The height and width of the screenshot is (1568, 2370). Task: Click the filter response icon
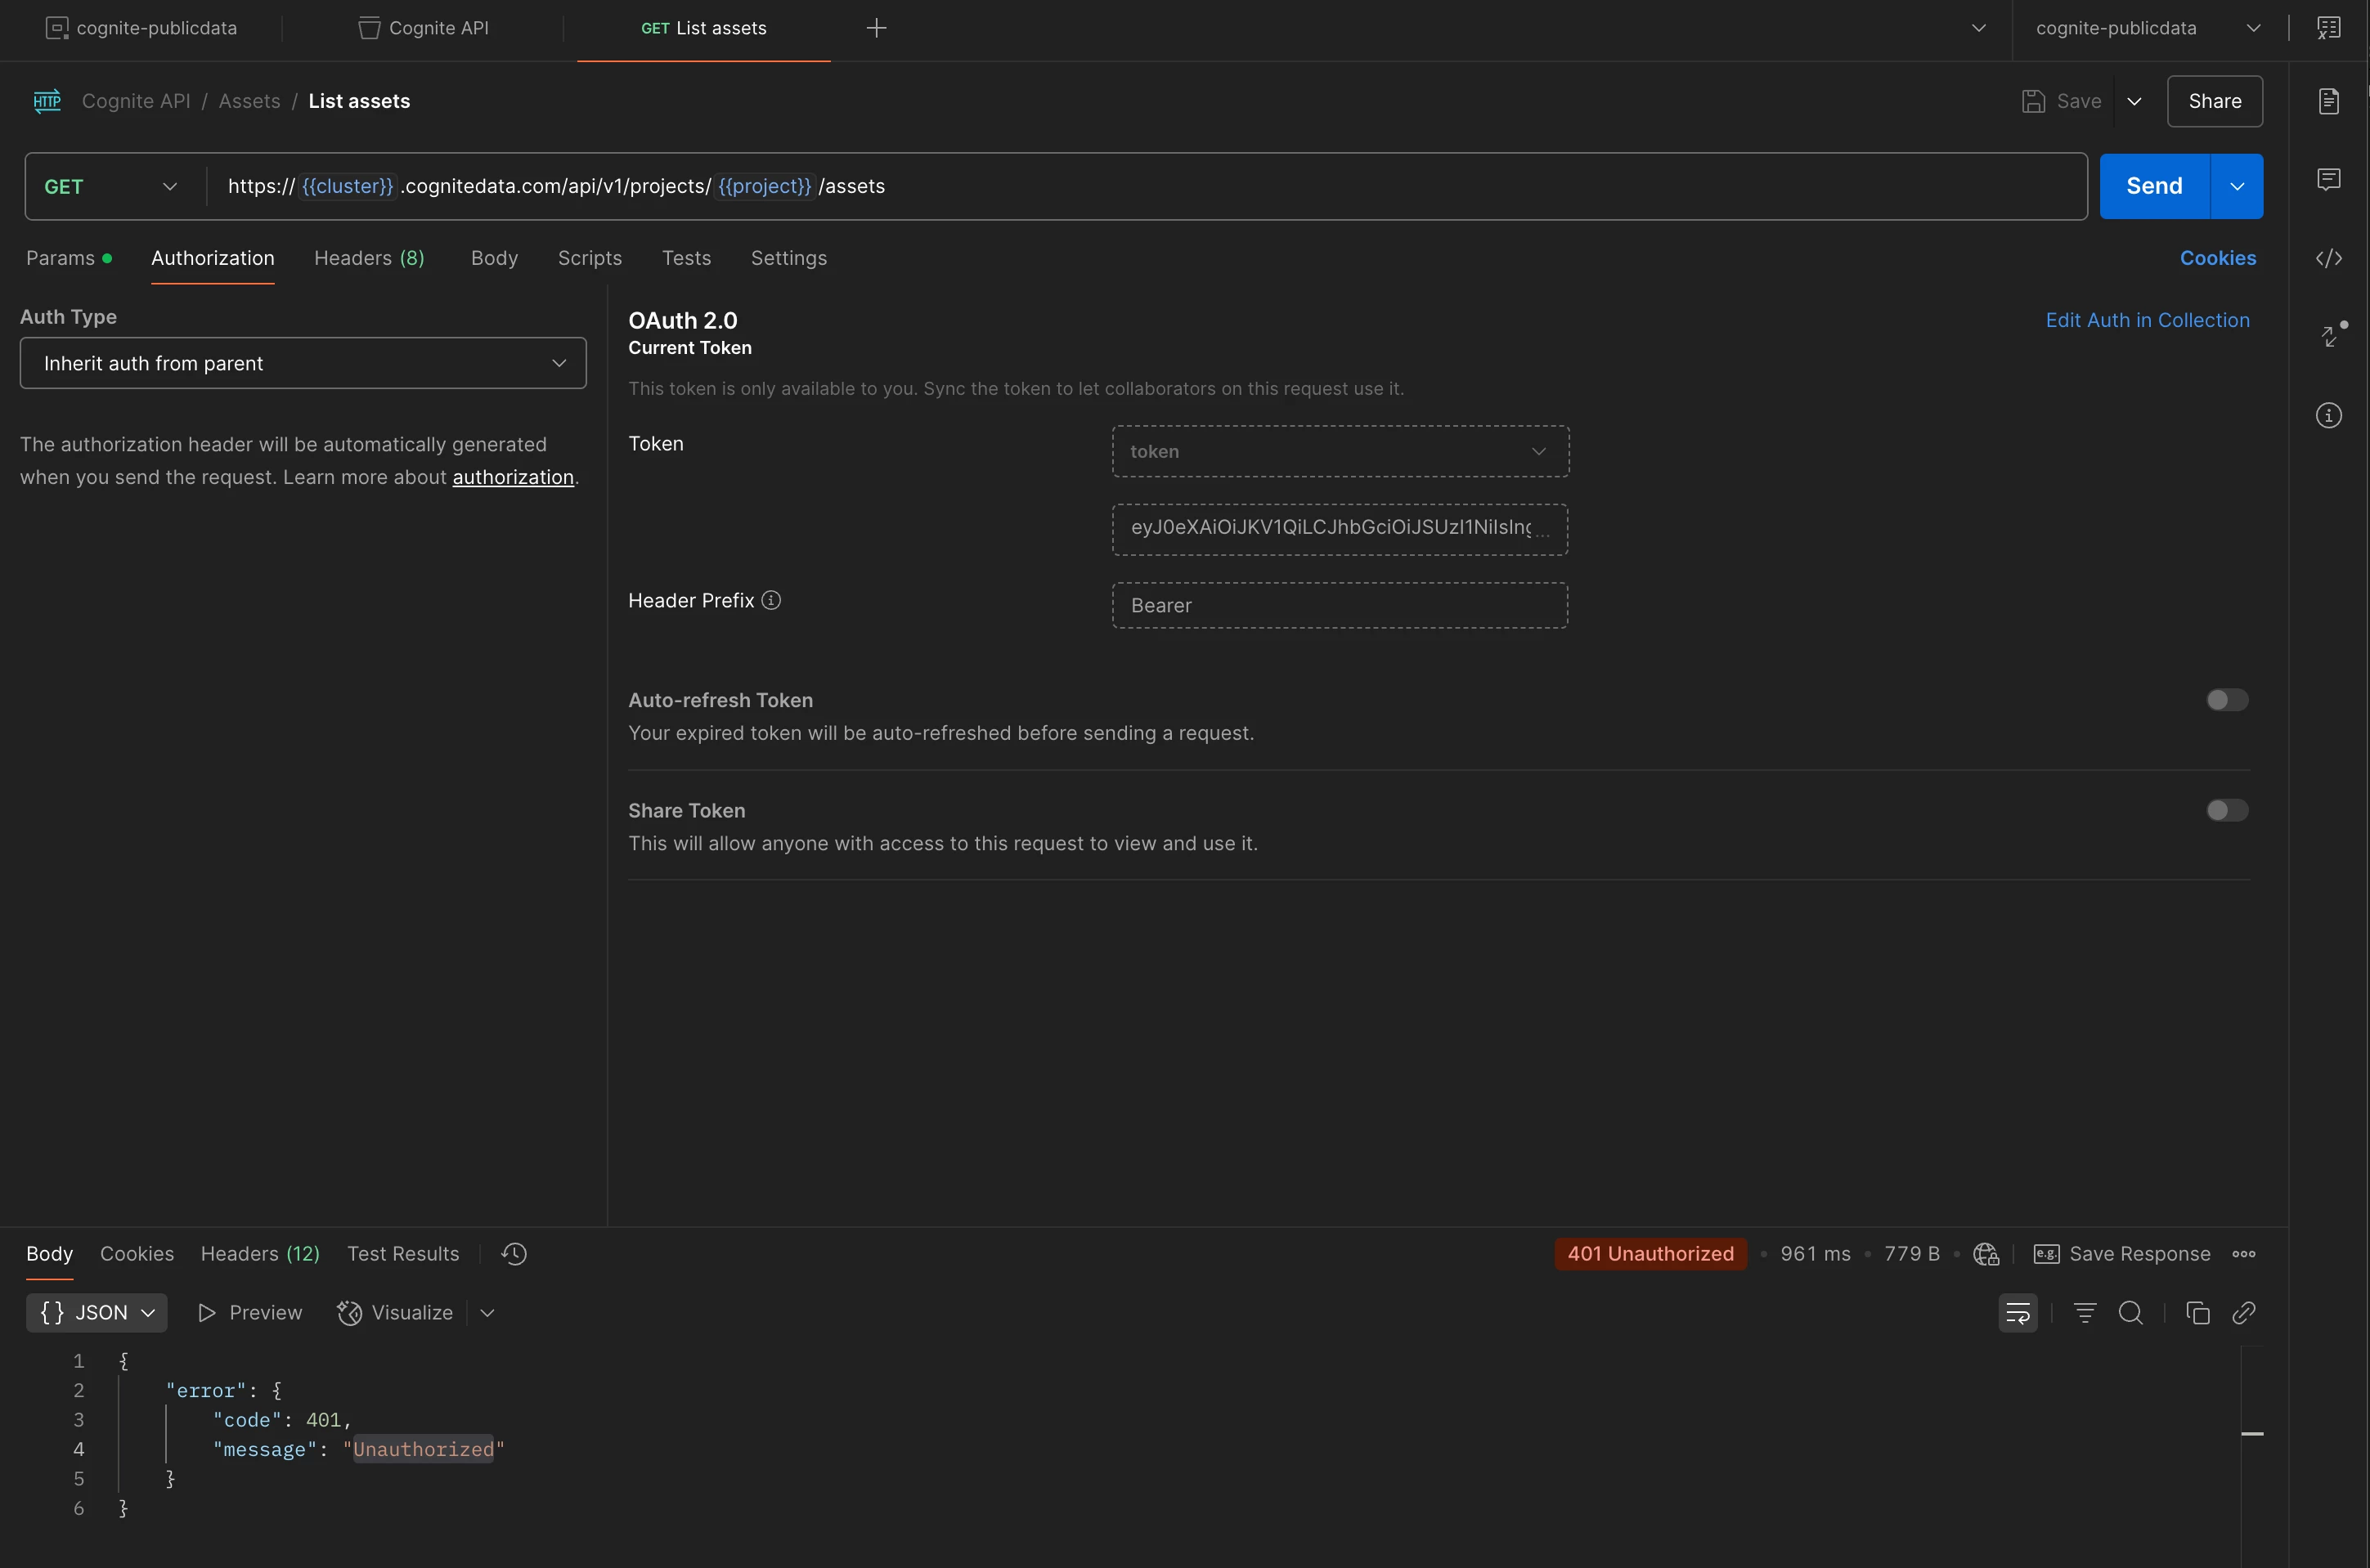pos(2085,1313)
